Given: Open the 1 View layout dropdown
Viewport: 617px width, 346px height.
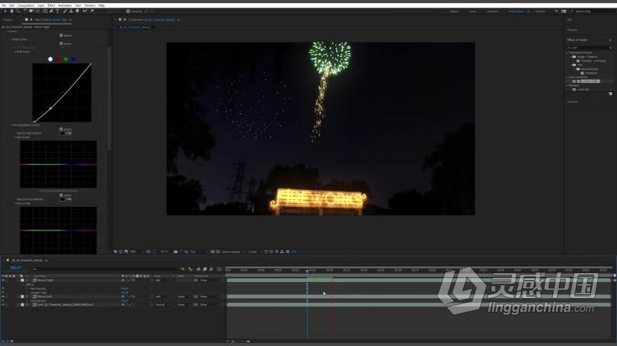Looking at the screenshot, I should (254, 252).
